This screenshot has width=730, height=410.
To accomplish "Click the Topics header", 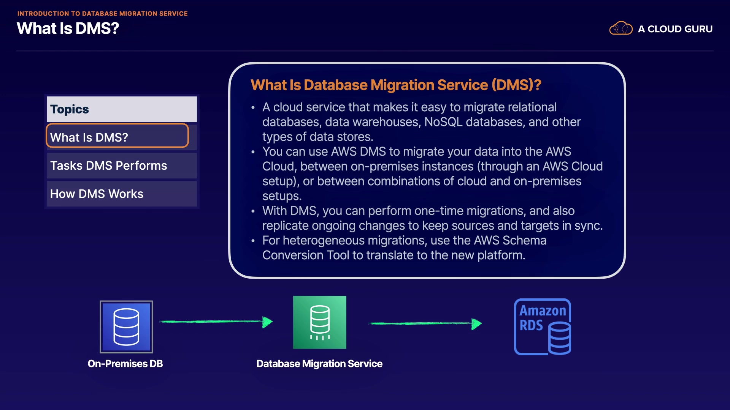I will [122, 109].
